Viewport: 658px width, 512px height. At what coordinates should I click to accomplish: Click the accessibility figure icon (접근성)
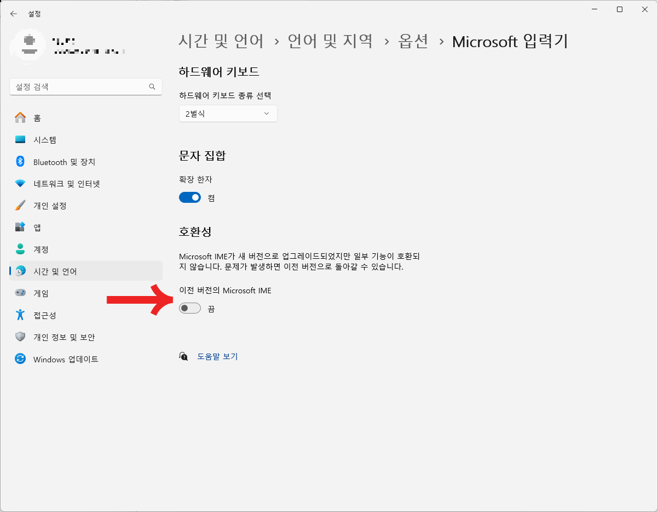click(20, 315)
